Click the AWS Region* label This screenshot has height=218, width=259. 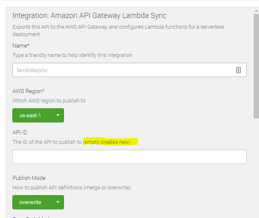pyautogui.click(x=29, y=91)
